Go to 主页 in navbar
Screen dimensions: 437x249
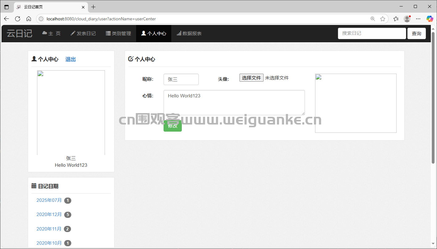coord(51,33)
